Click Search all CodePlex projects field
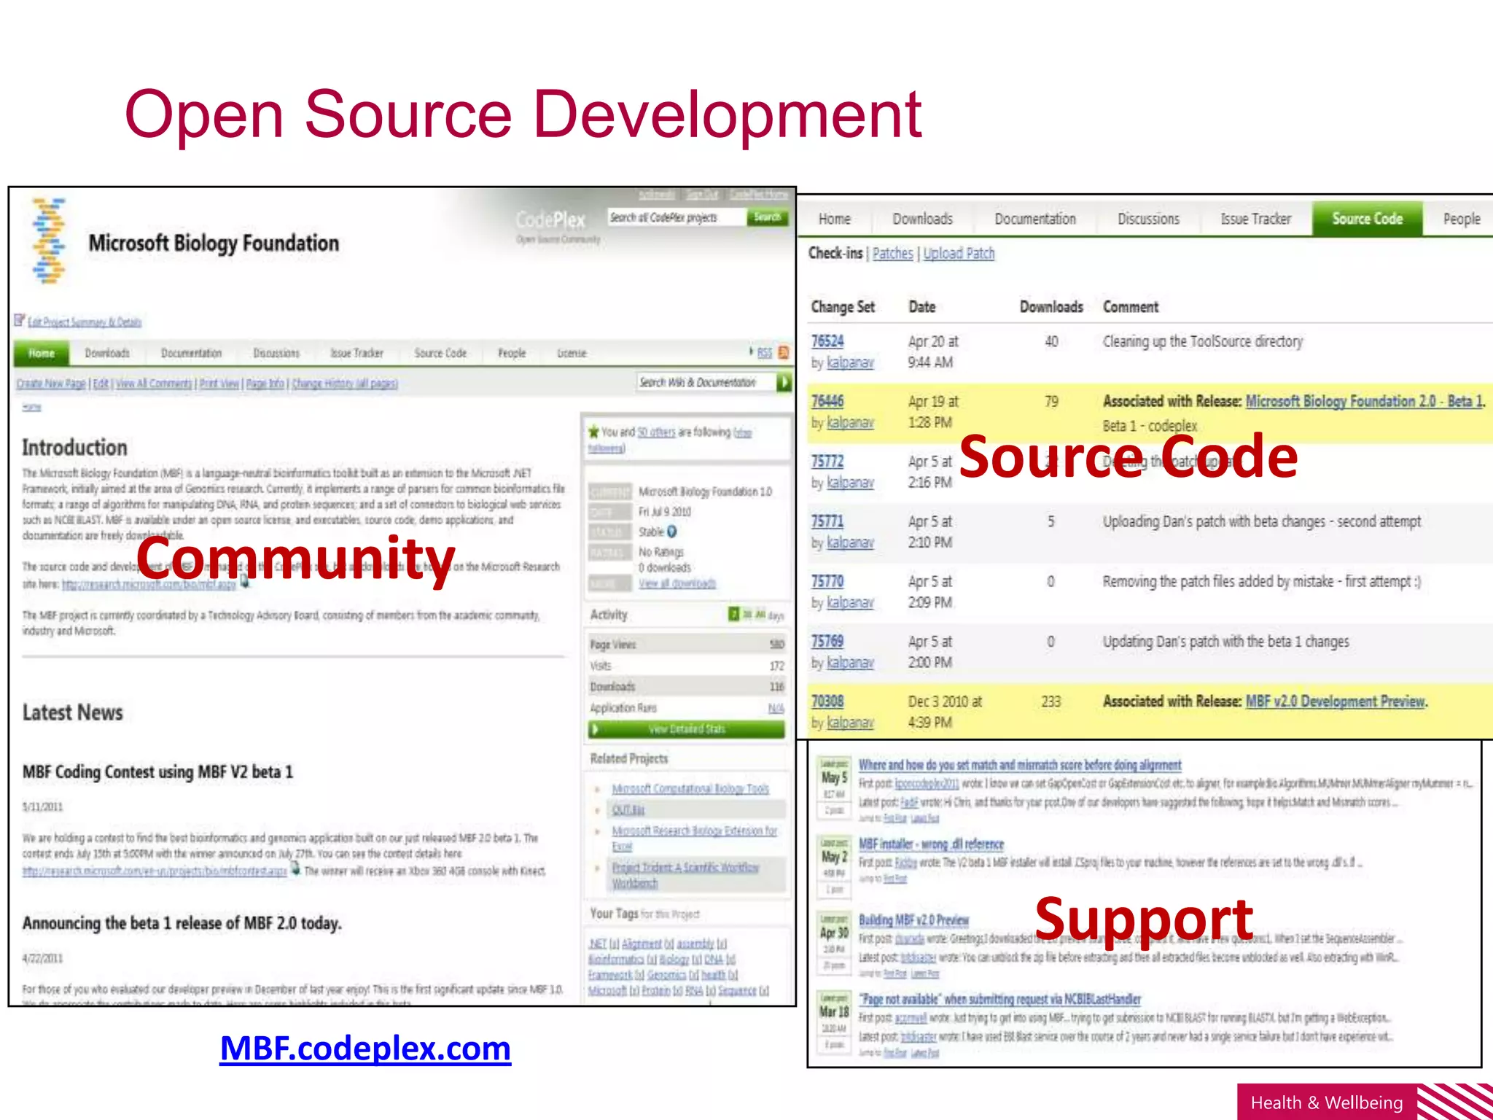The image size is (1493, 1120). (677, 217)
